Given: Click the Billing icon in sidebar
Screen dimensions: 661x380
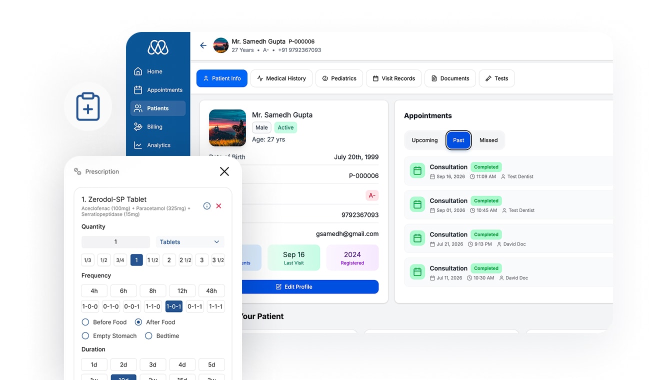Looking at the screenshot, I should click(x=138, y=127).
